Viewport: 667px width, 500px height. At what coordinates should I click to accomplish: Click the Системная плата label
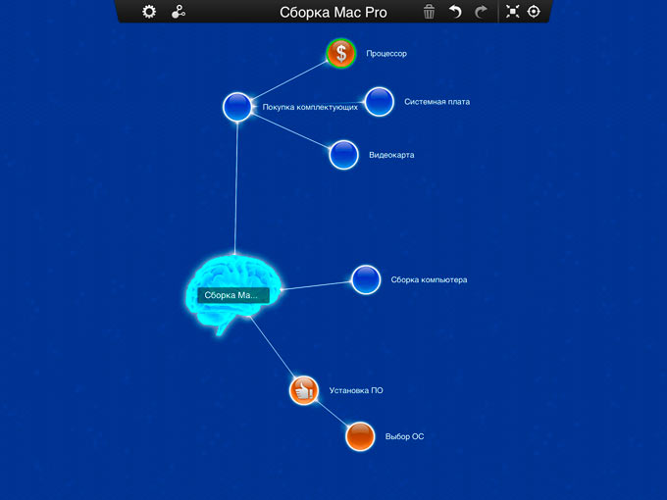[x=436, y=102]
